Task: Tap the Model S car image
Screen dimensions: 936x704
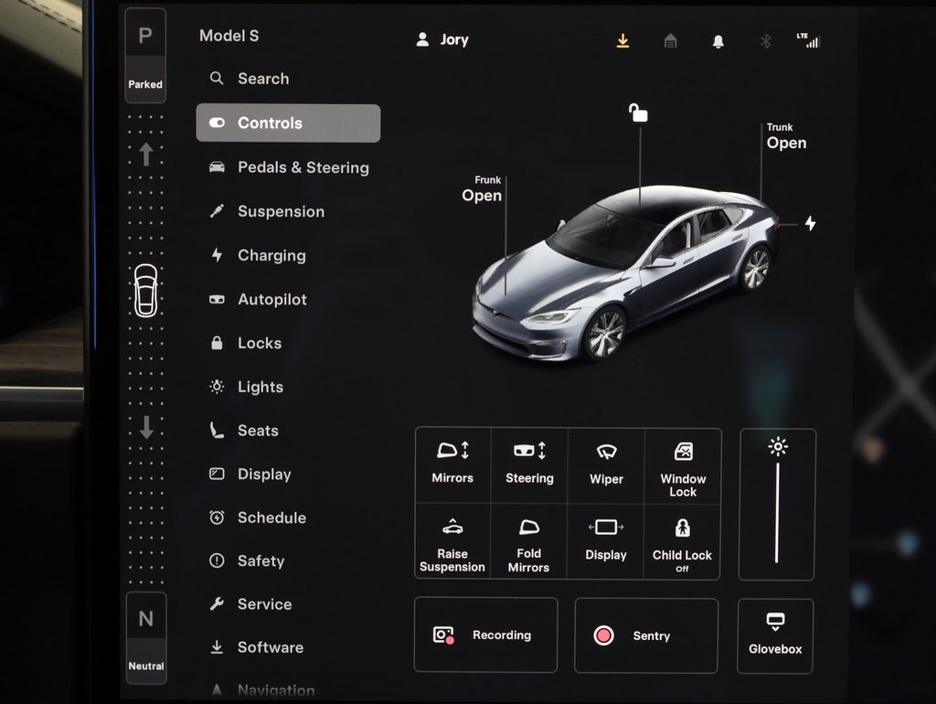Action: click(x=625, y=273)
